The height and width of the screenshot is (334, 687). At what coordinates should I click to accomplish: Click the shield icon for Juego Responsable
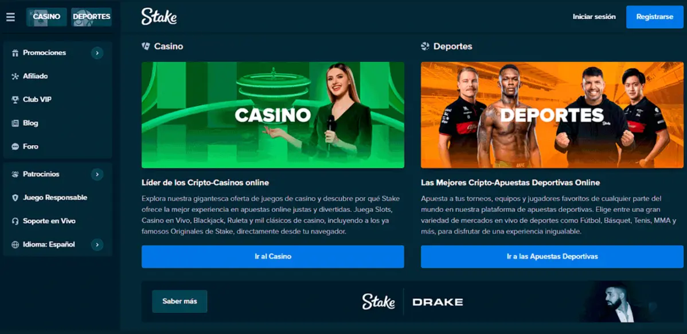15,197
